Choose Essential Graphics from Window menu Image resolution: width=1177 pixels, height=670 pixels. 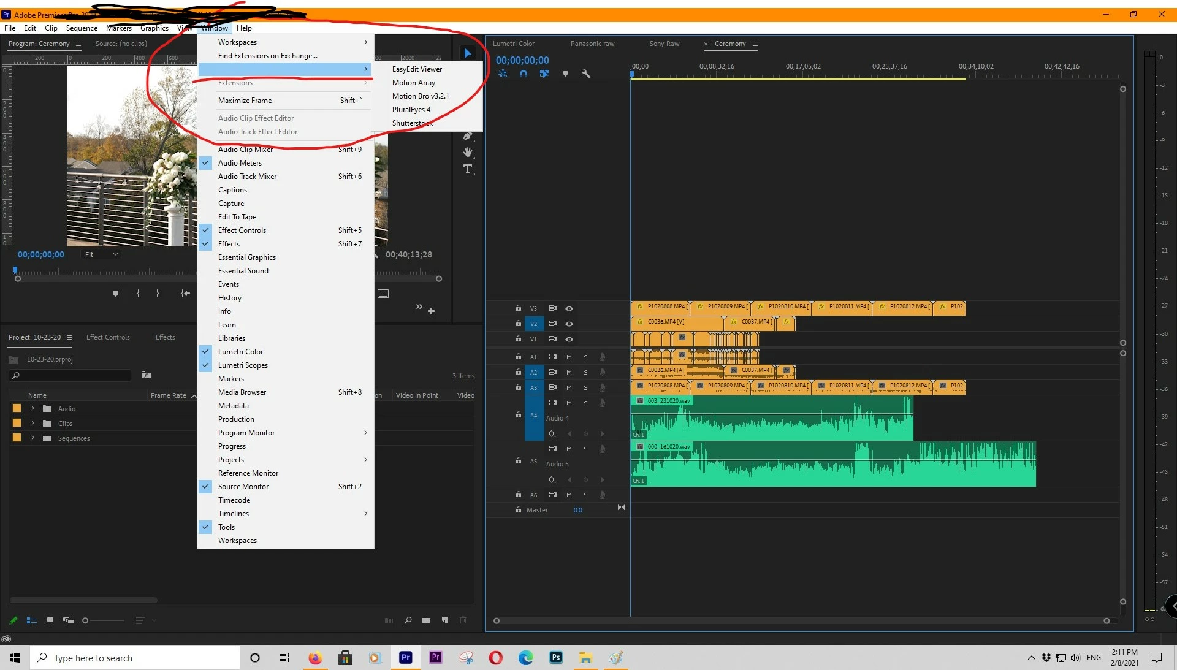247,257
